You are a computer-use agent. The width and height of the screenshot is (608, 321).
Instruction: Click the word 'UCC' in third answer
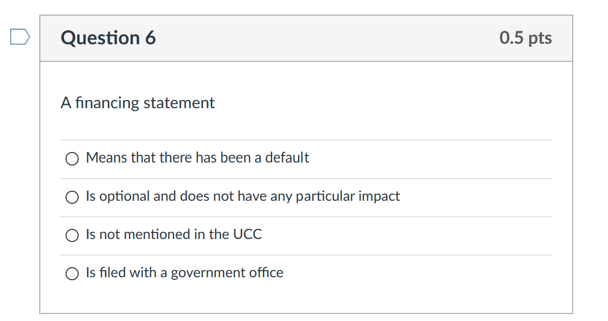tap(247, 234)
